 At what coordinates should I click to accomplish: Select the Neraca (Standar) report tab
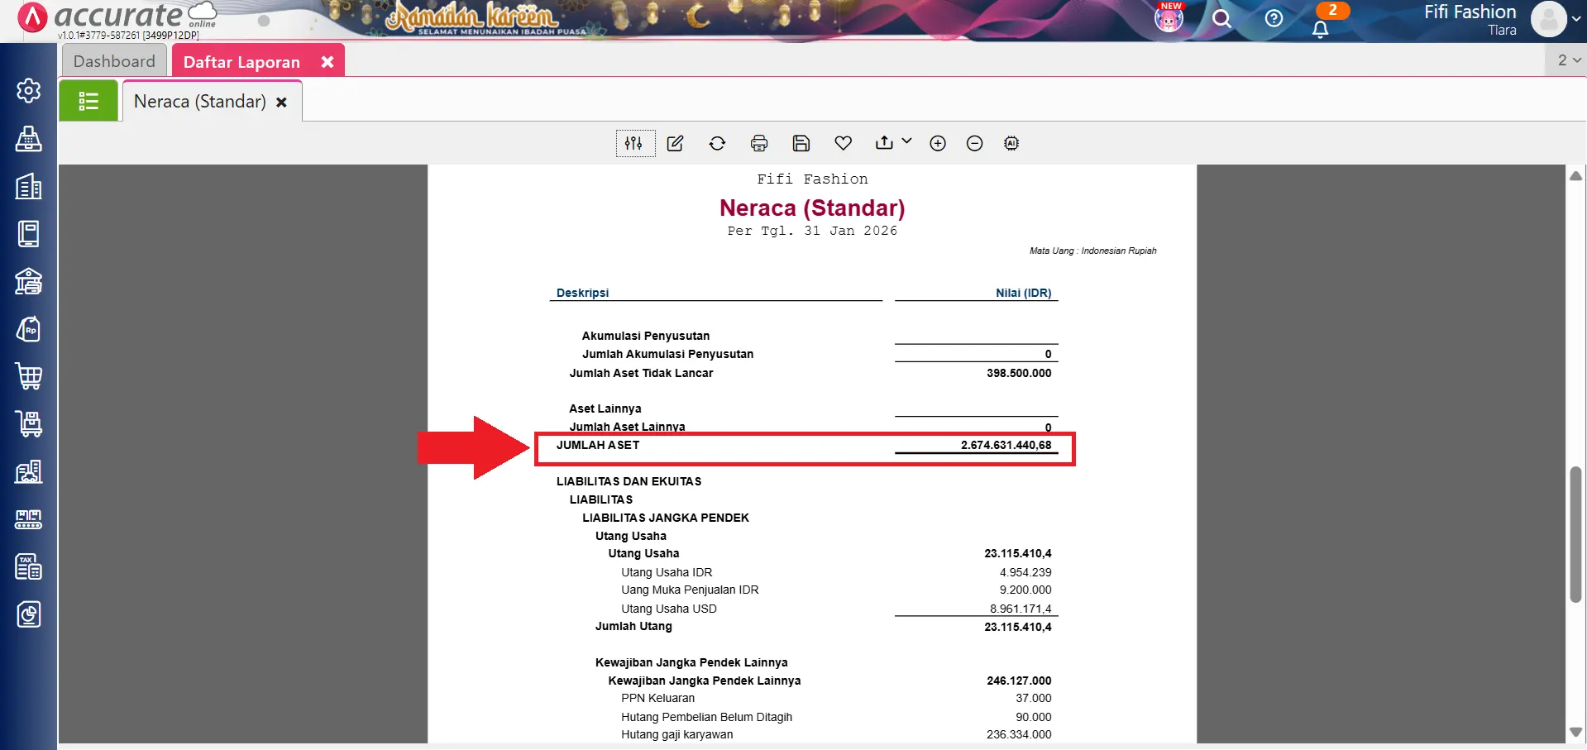tap(200, 102)
